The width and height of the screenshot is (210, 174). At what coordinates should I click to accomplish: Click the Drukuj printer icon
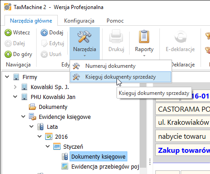116,36
